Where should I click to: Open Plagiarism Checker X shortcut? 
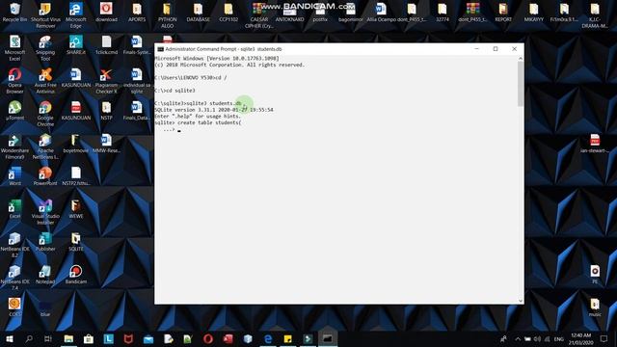tap(106, 81)
